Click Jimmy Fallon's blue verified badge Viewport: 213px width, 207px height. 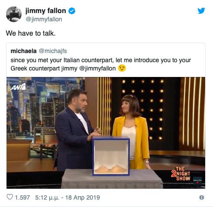tap(72, 11)
